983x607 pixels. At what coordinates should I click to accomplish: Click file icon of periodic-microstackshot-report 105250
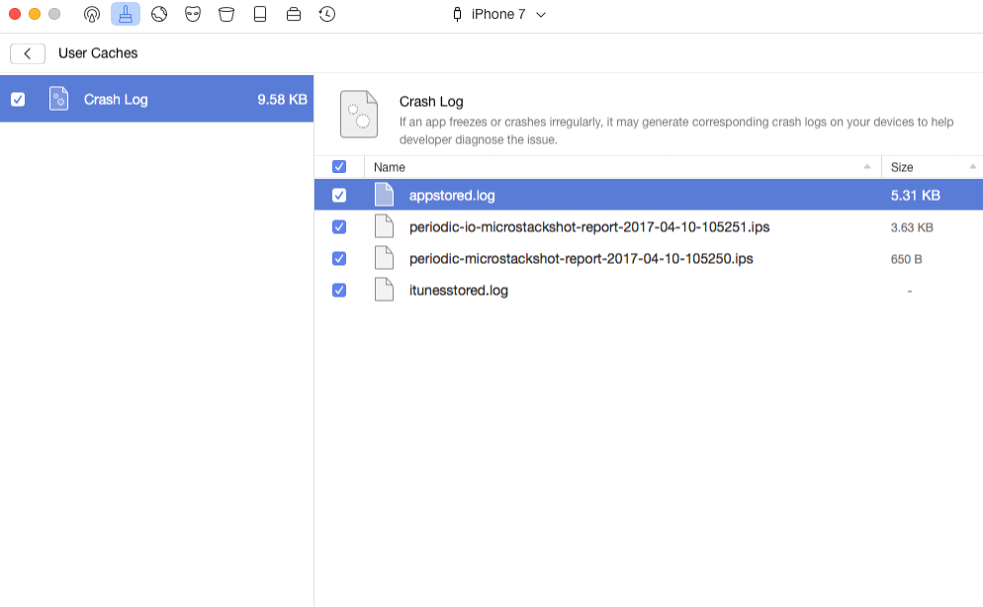(385, 258)
